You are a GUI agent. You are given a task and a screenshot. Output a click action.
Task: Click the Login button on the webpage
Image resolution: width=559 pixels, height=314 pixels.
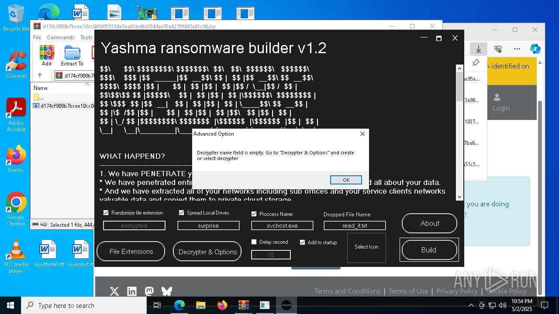pos(500,102)
